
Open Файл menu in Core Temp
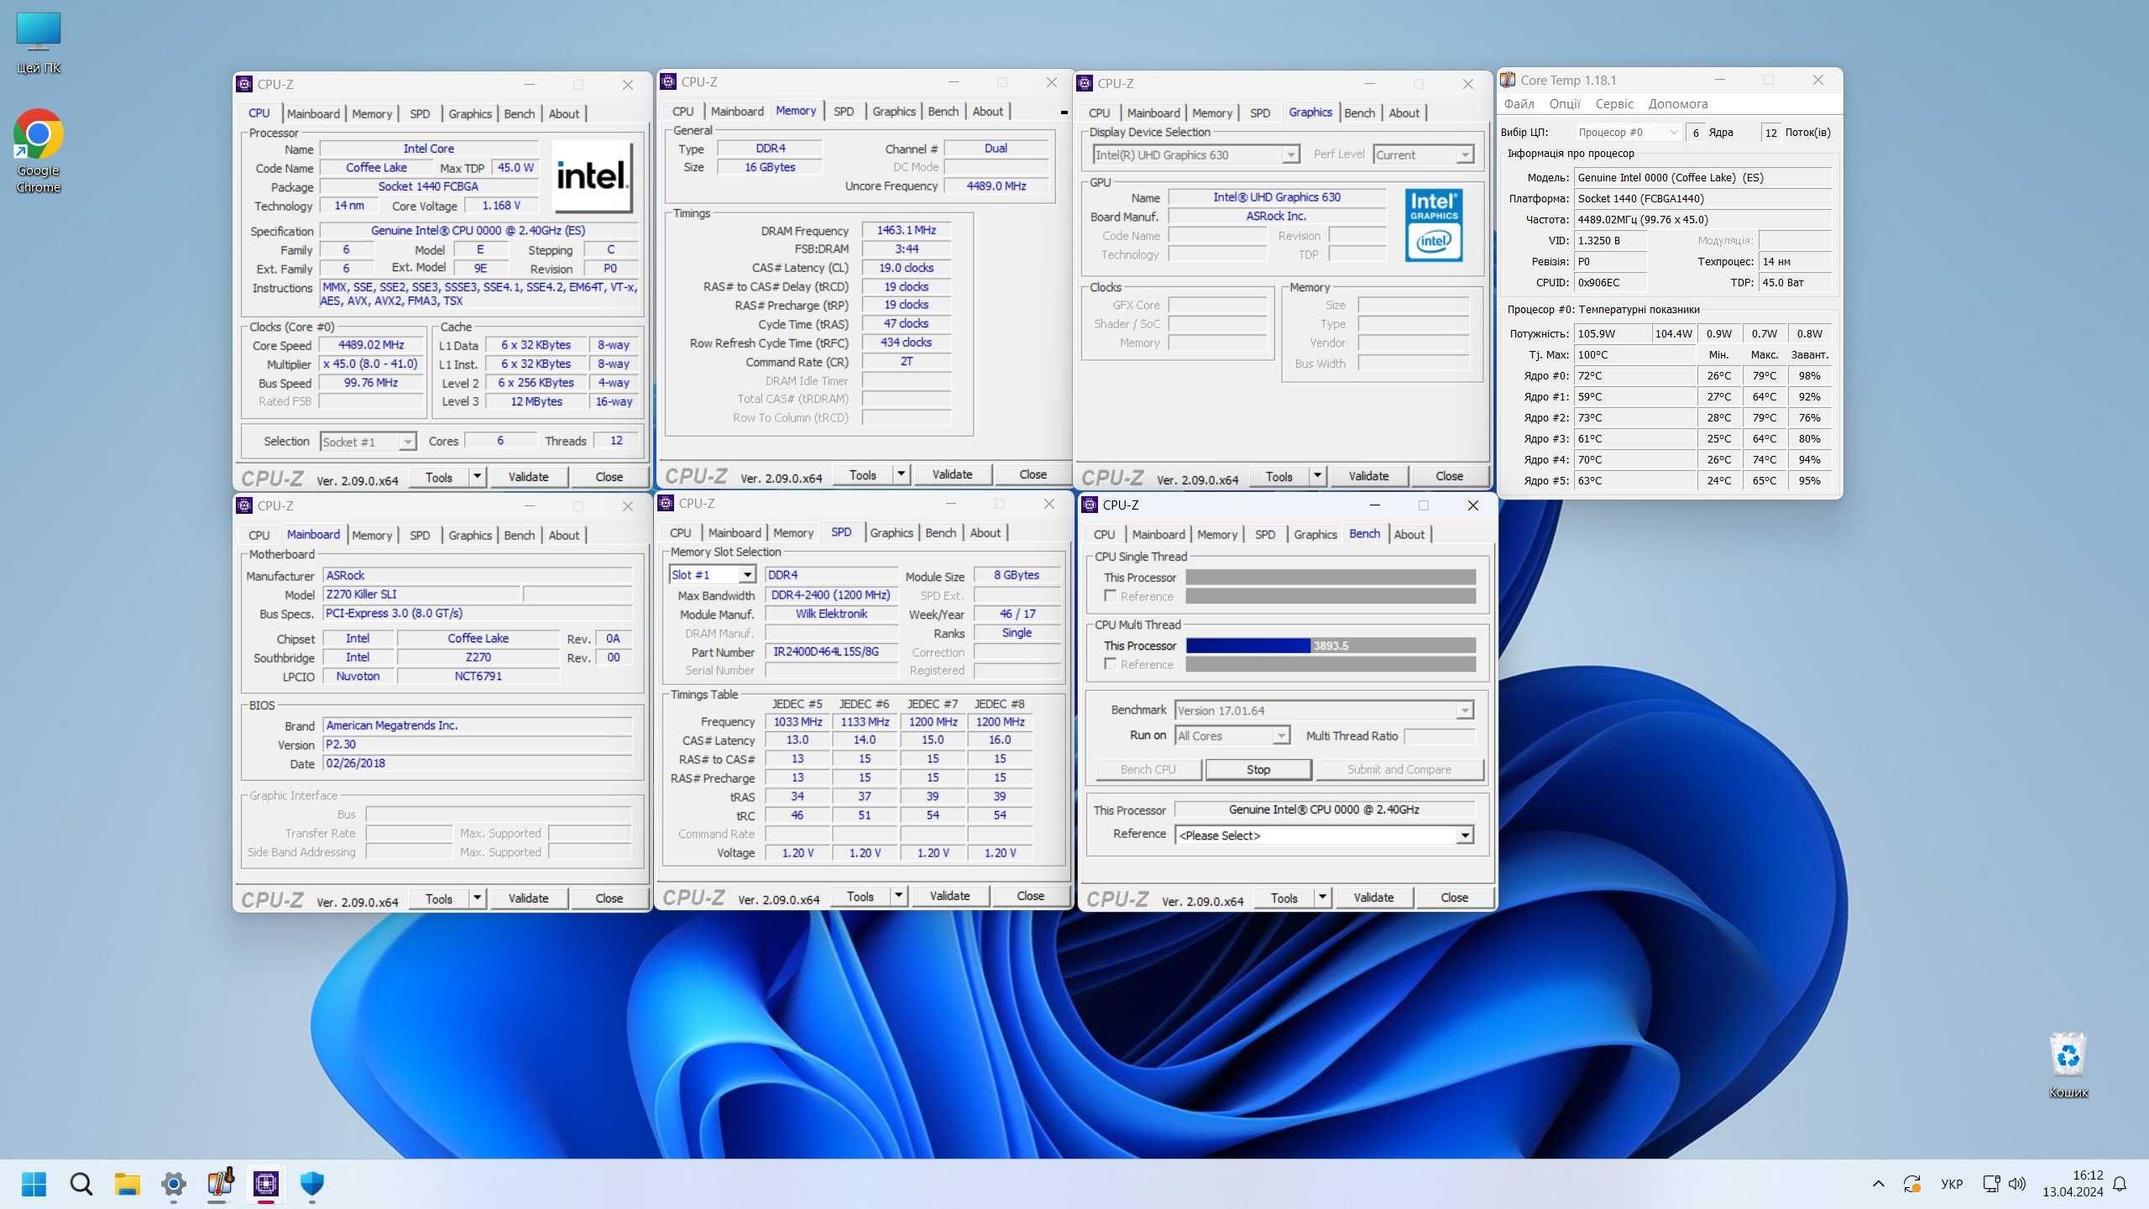[x=1519, y=104]
